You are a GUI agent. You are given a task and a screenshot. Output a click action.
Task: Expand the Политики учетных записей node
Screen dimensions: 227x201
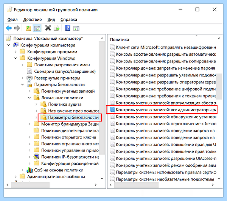pos(30,91)
